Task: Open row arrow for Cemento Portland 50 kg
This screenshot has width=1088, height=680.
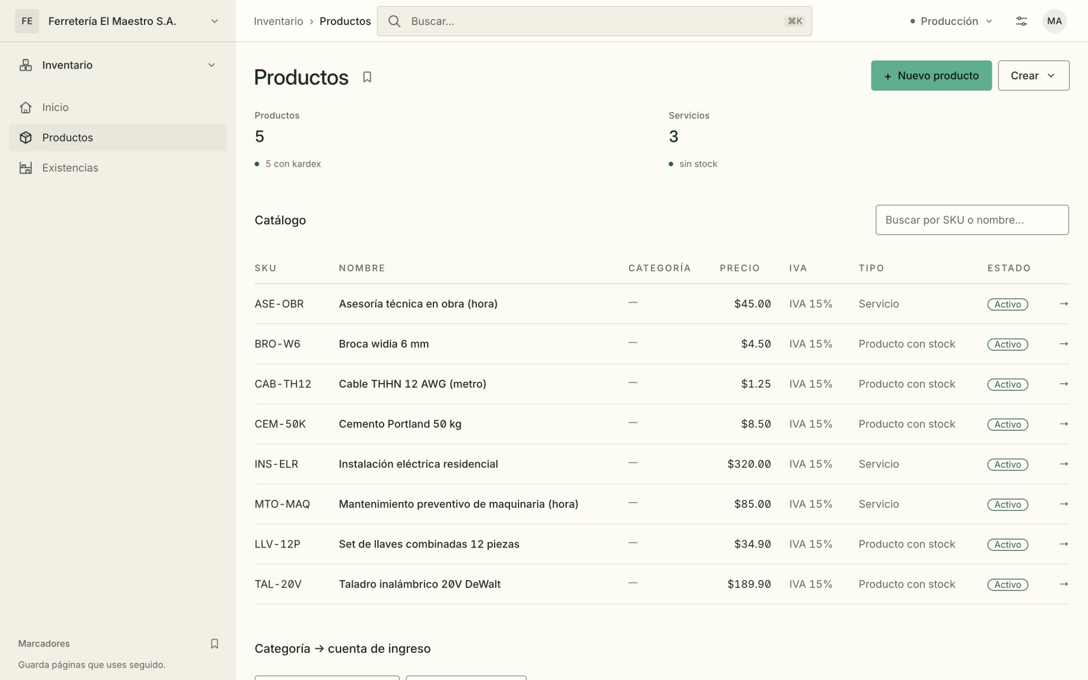Action: [1064, 424]
